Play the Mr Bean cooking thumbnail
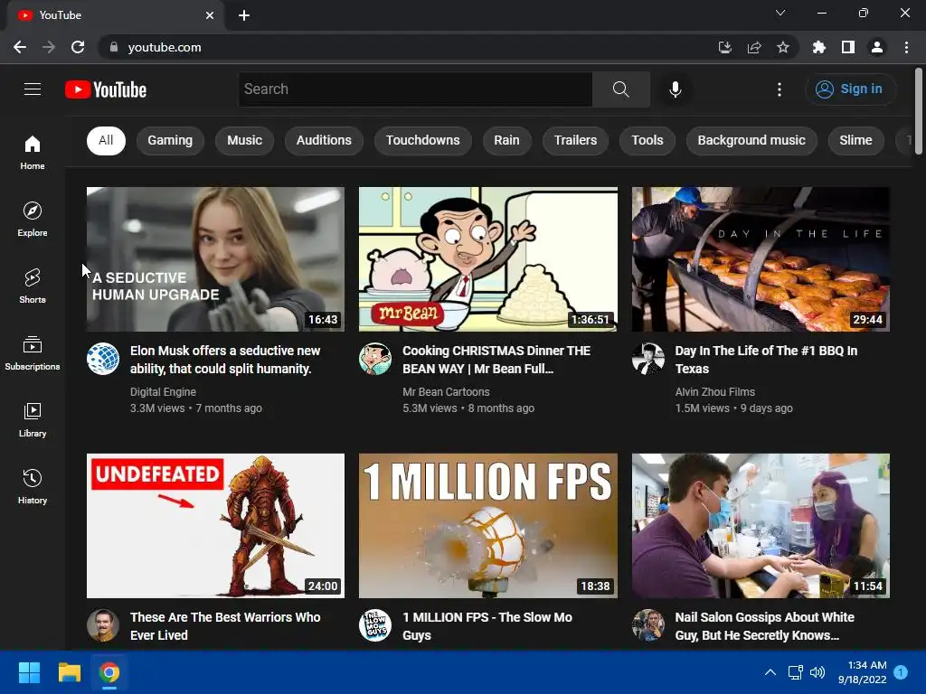The height and width of the screenshot is (694, 926). [x=487, y=259]
